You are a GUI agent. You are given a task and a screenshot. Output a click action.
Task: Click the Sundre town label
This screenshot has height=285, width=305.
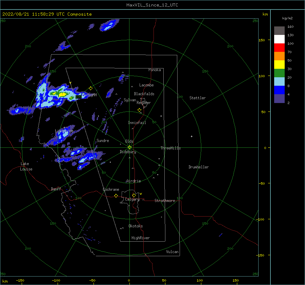[x=103, y=141]
